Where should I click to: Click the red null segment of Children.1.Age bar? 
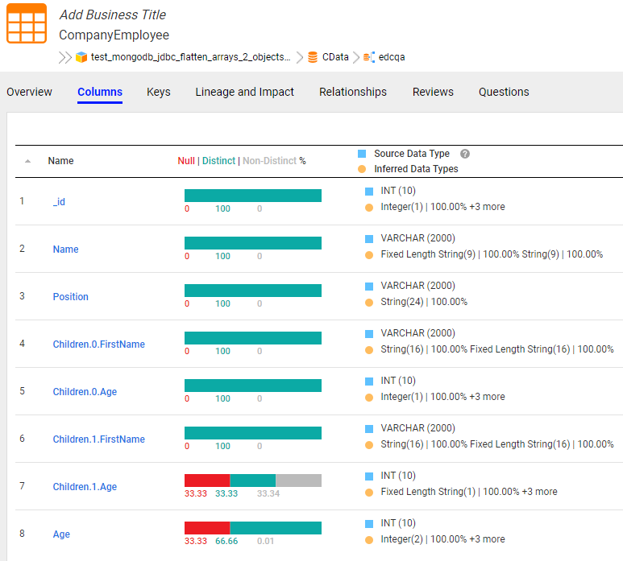pyautogui.click(x=207, y=481)
